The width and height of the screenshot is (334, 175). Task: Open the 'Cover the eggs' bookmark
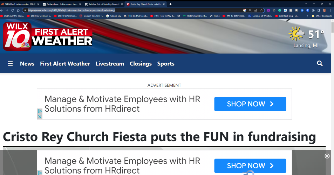click(x=12, y=16)
